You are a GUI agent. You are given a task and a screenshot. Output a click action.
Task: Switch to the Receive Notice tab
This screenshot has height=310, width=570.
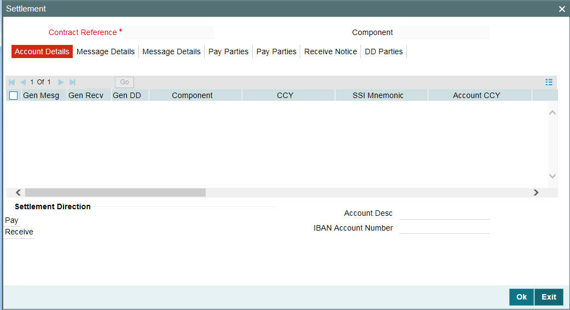coord(330,51)
